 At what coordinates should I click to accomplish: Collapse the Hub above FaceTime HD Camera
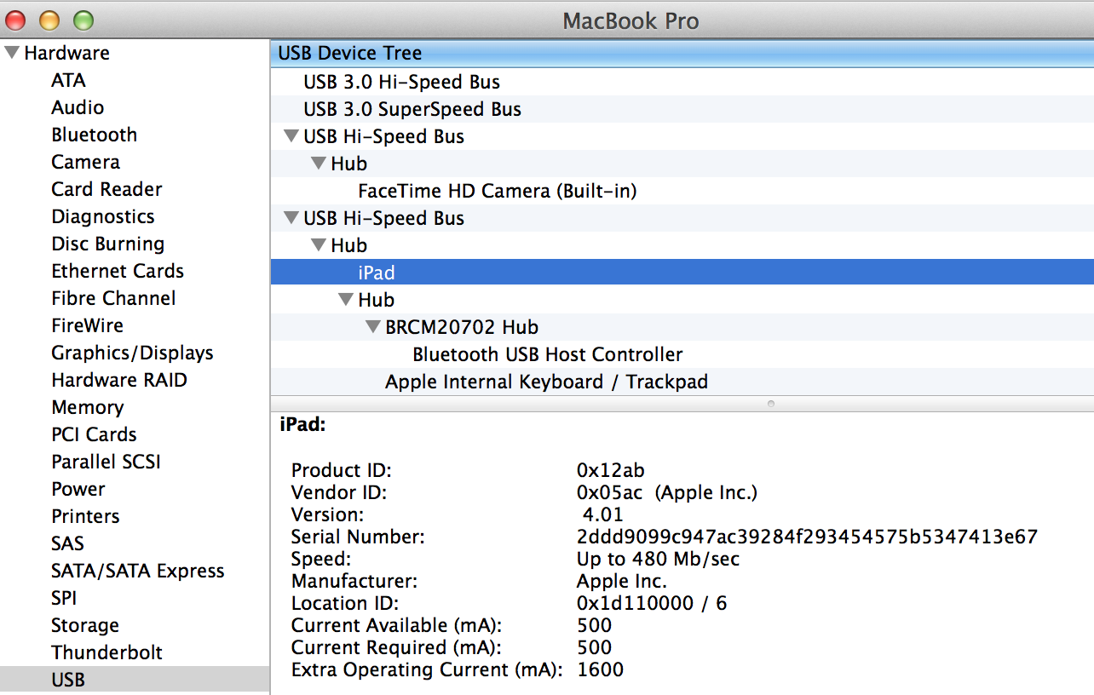pyautogui.click(x=319, y=164)
